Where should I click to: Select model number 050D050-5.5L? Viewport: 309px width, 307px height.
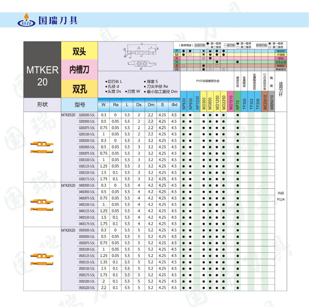click(87, 237)
